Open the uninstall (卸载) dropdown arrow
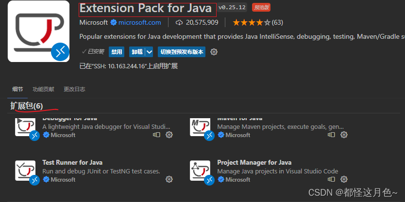The height and width of the screenshot is (202, 405). 149,52
